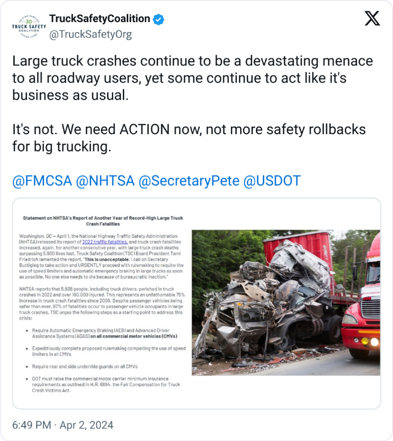Viewport: 393px width, 441px height.
Task: Open TruckSafetyCoalition display name
Action: click(100, 19)
